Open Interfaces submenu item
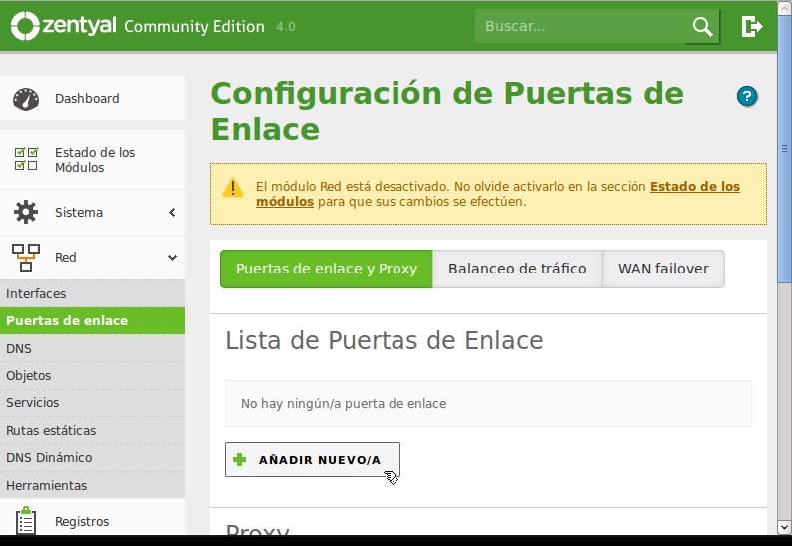The image size is (792, 546). pyautogui.click(x=93, y=293)
